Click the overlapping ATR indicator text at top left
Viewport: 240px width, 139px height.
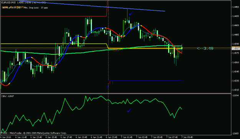pos(13,7)
